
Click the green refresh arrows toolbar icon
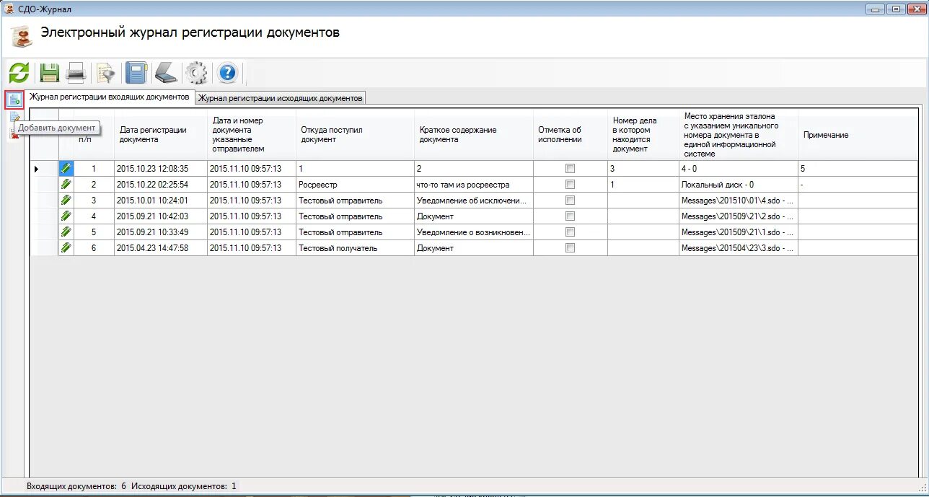tap(19, 73)
